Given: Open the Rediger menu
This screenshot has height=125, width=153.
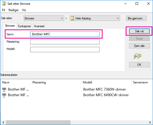Looking at the screenshot, I should (x=14, y=10).
